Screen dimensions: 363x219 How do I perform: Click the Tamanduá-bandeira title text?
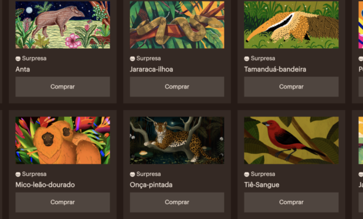[x=275, y=69]
